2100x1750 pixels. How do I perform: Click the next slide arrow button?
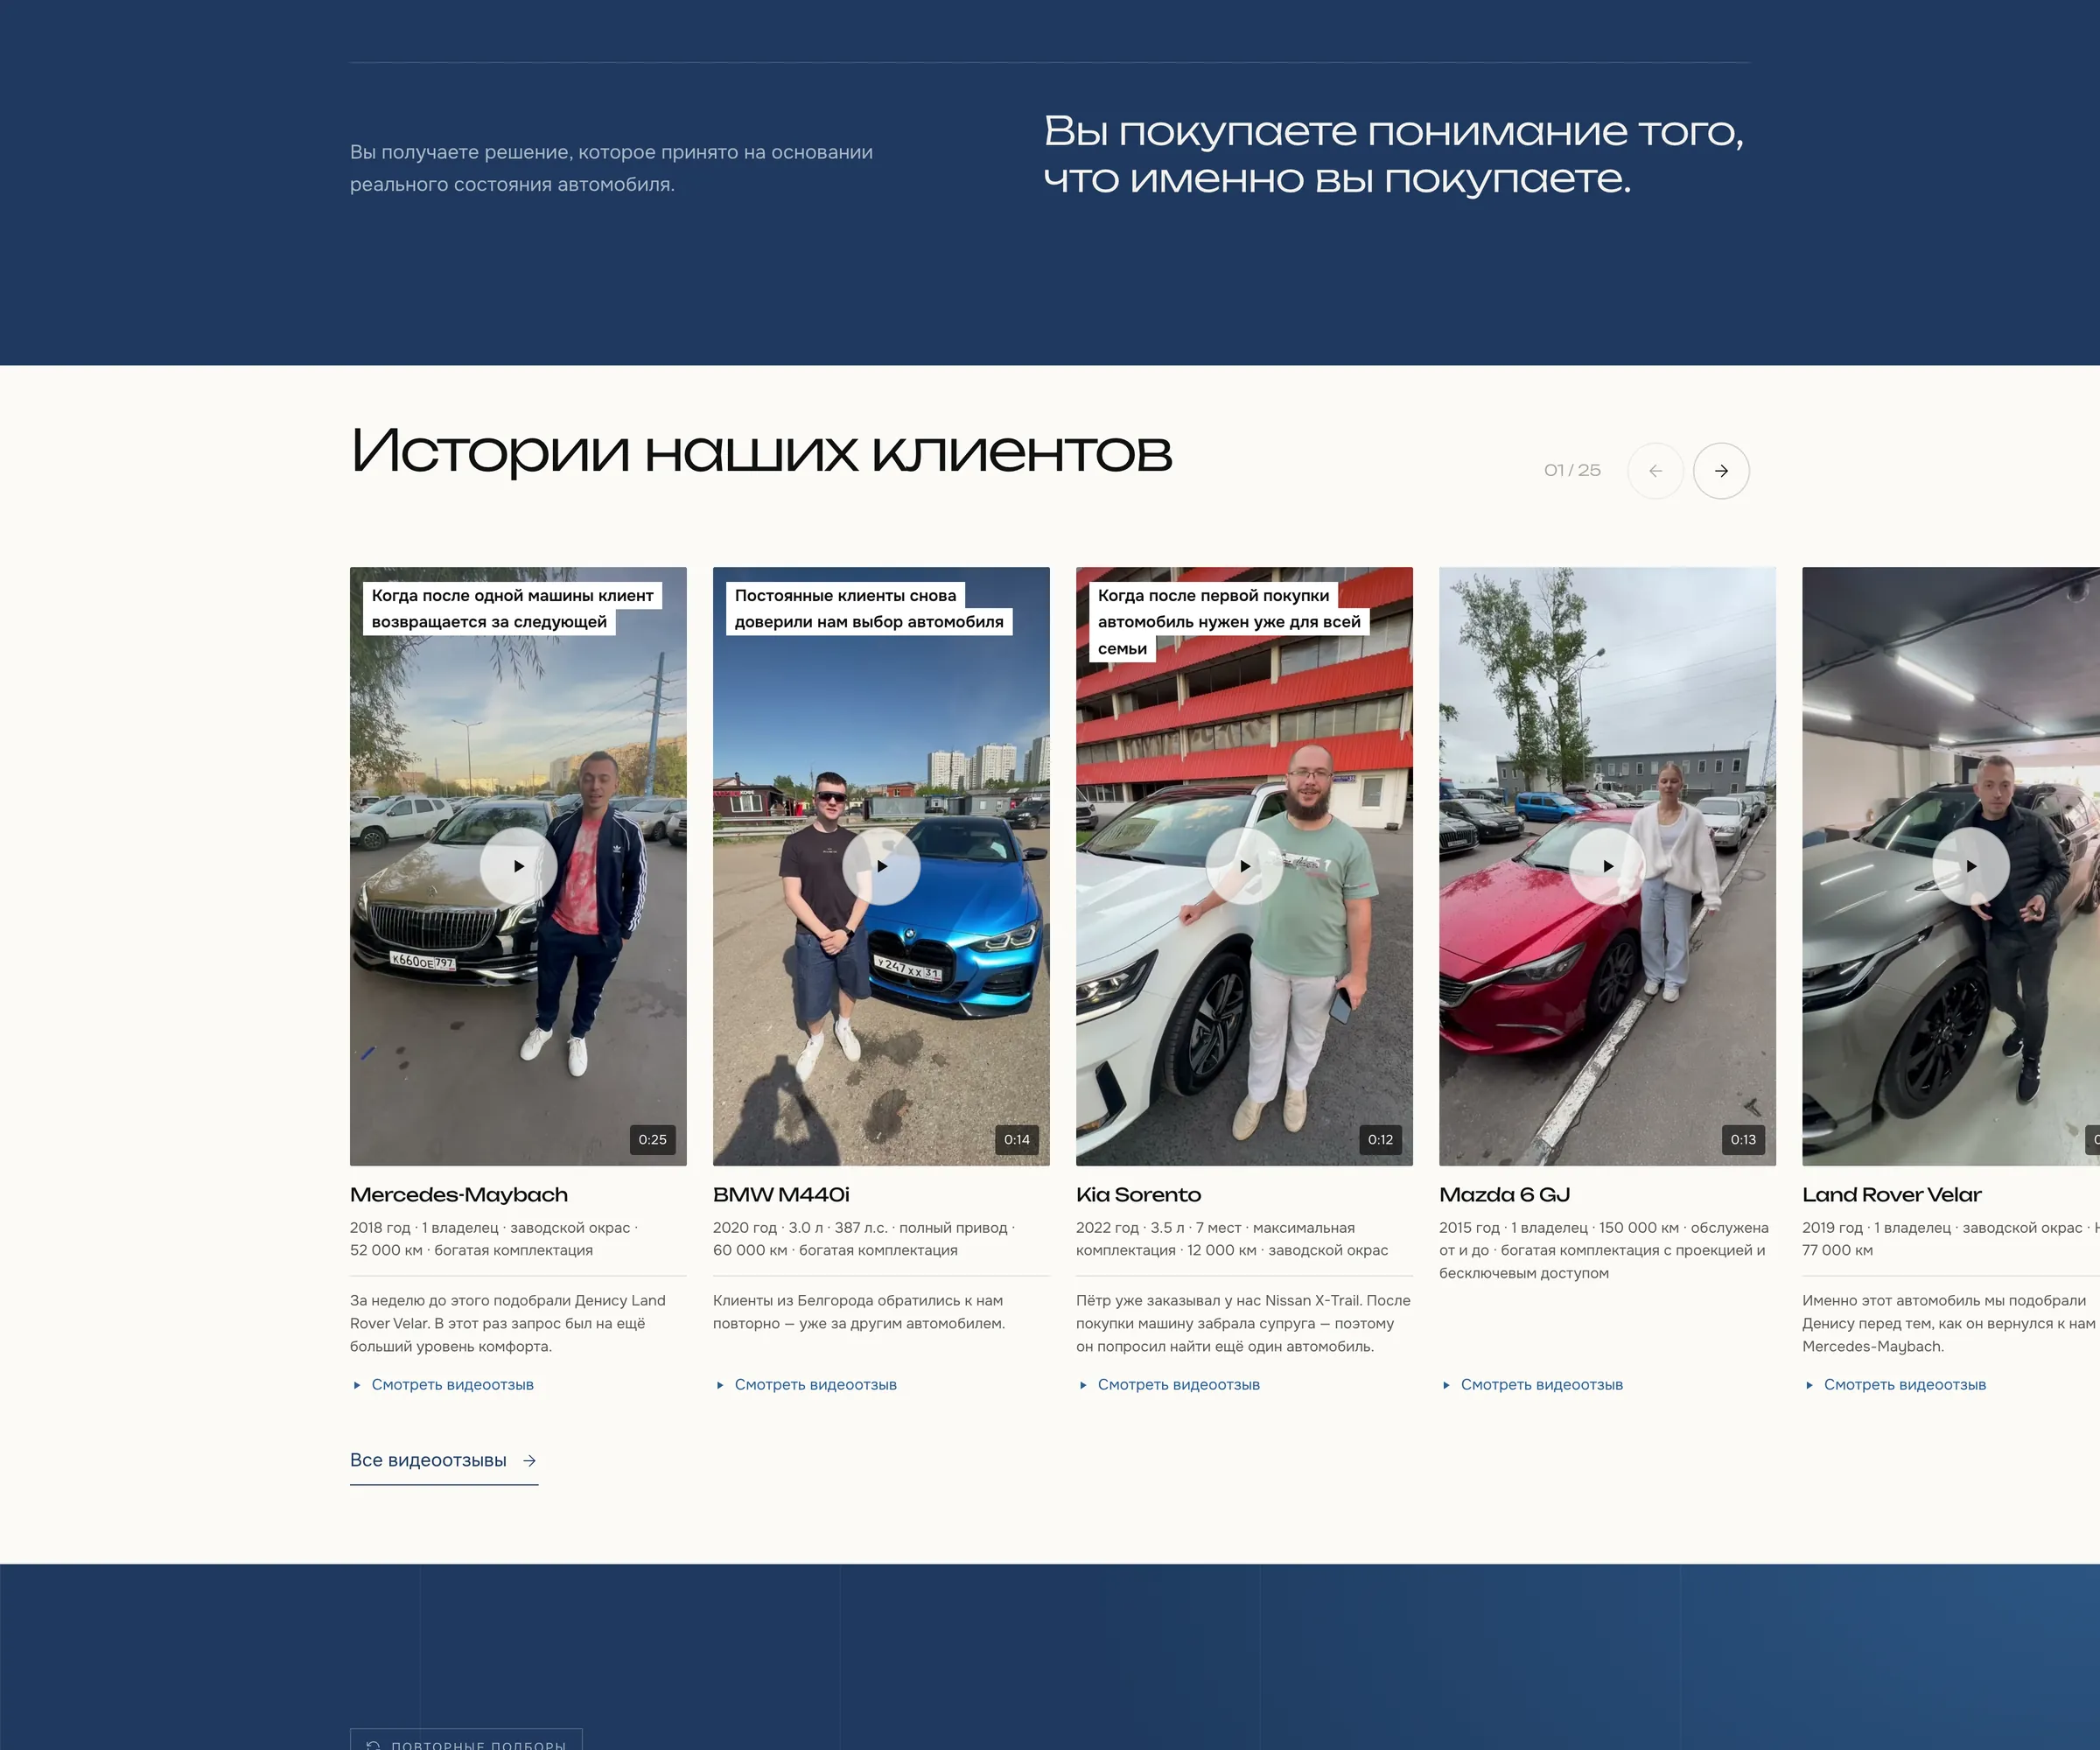pos(1721,471)
